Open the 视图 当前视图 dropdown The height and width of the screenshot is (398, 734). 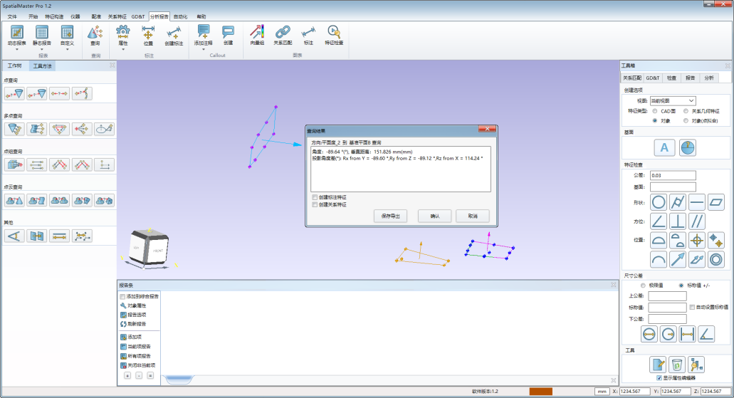pyautogui.click(x=672, y=101)
